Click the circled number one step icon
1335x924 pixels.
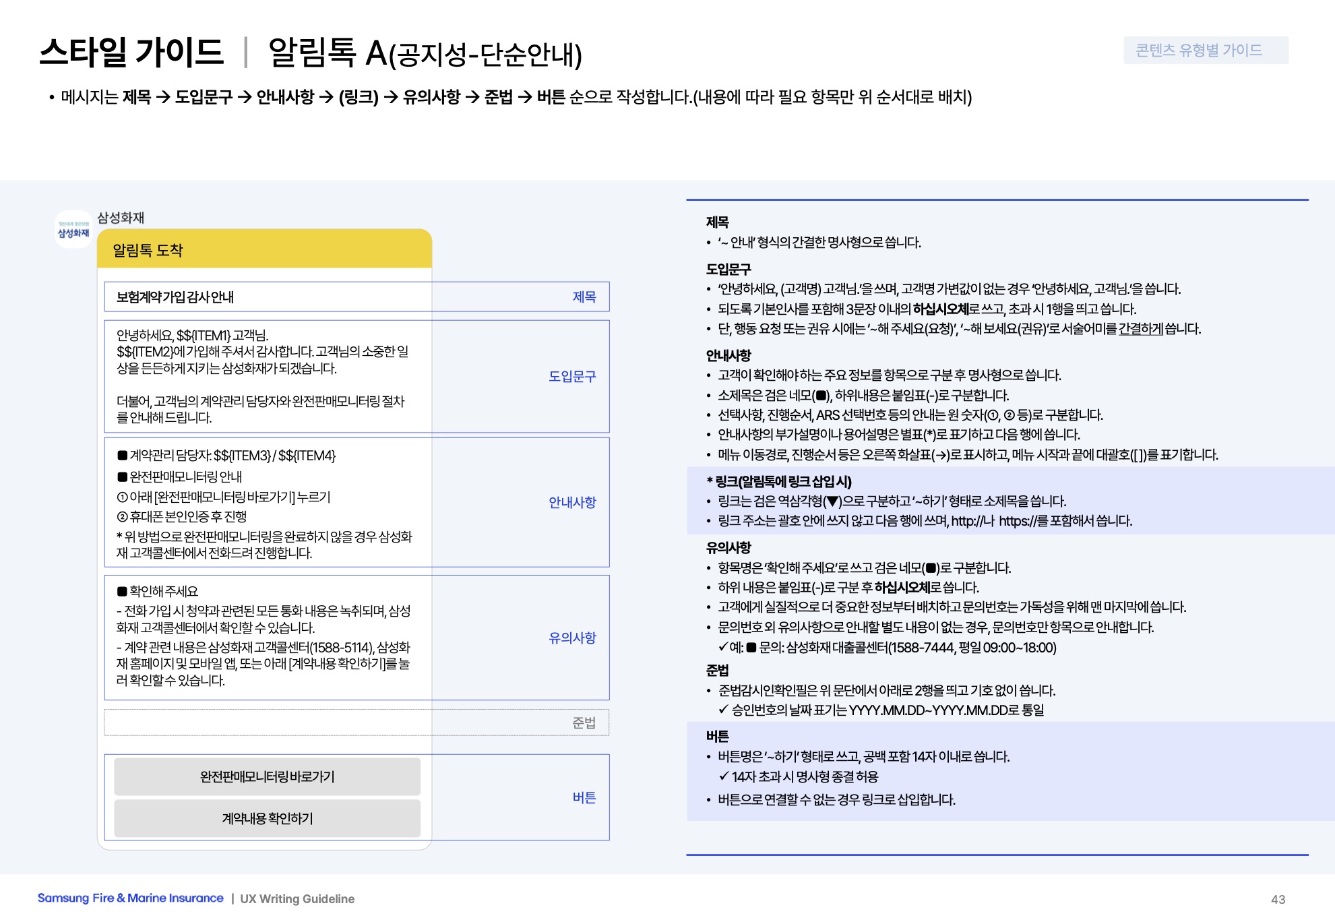122,497
